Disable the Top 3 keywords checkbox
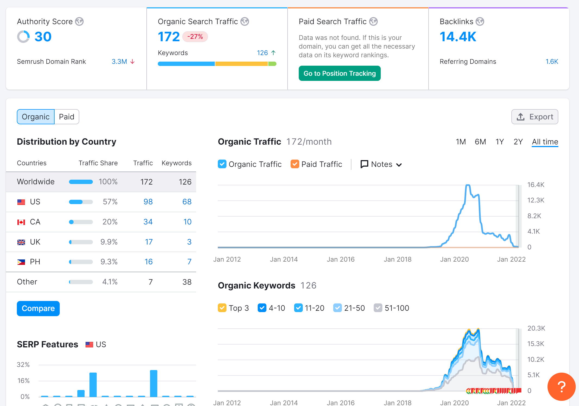579x406 pixels. pyautogui.click(x=222, y=308)
